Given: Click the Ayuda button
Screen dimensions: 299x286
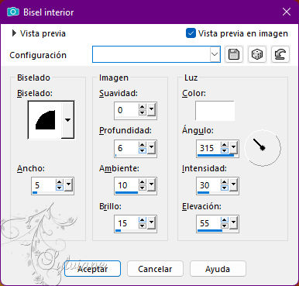Looking at the screenshot, I should pos(218,269).
